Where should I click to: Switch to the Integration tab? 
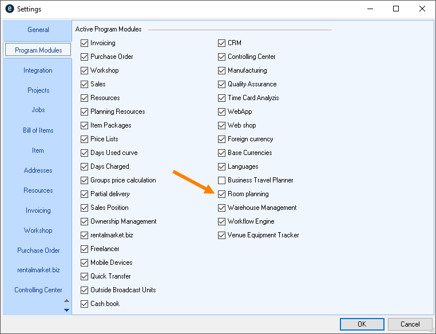click(38, 70)
